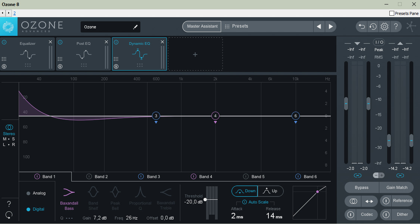Open the Presets browser
The height and width of the screenshot is (224, 420).
pyautogui.click(x=267, y=26)
